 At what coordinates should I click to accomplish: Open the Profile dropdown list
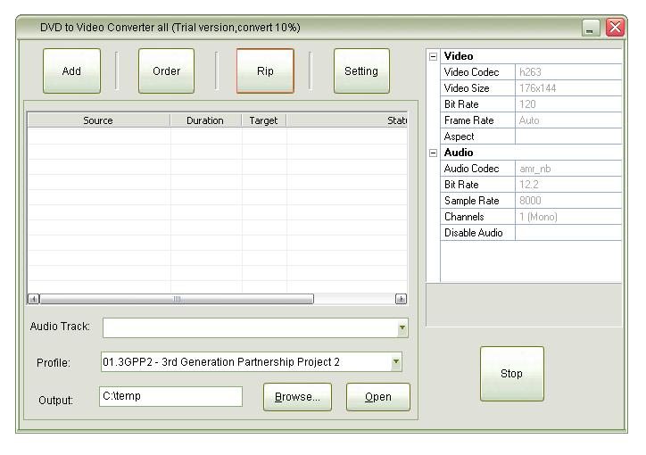click(x=396, y=362)
